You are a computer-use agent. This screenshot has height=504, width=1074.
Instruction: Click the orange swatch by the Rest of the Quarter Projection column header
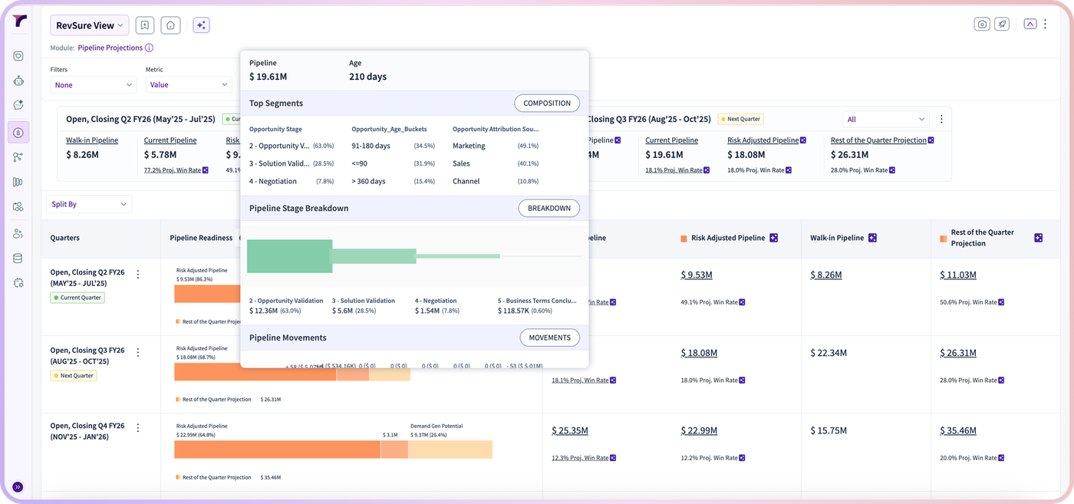(944, 239)
